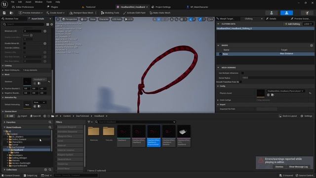
Task: Switch to Editor Preferences tab
Action: point(23,7)
